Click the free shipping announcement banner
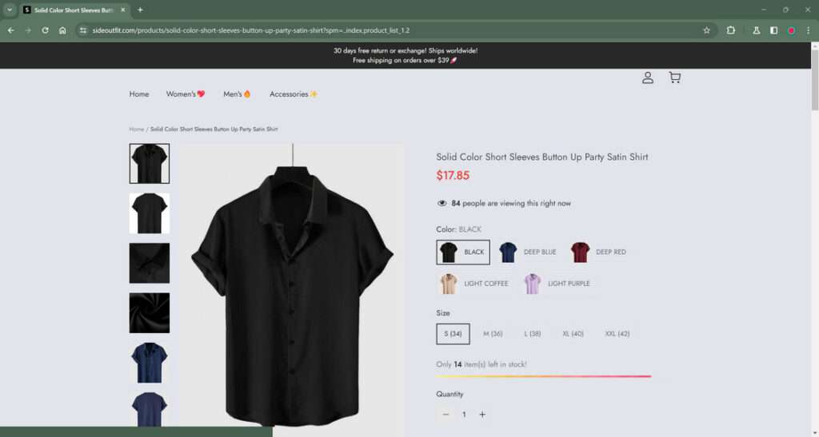The image size is (819, 437). click(x=406, y=55)
